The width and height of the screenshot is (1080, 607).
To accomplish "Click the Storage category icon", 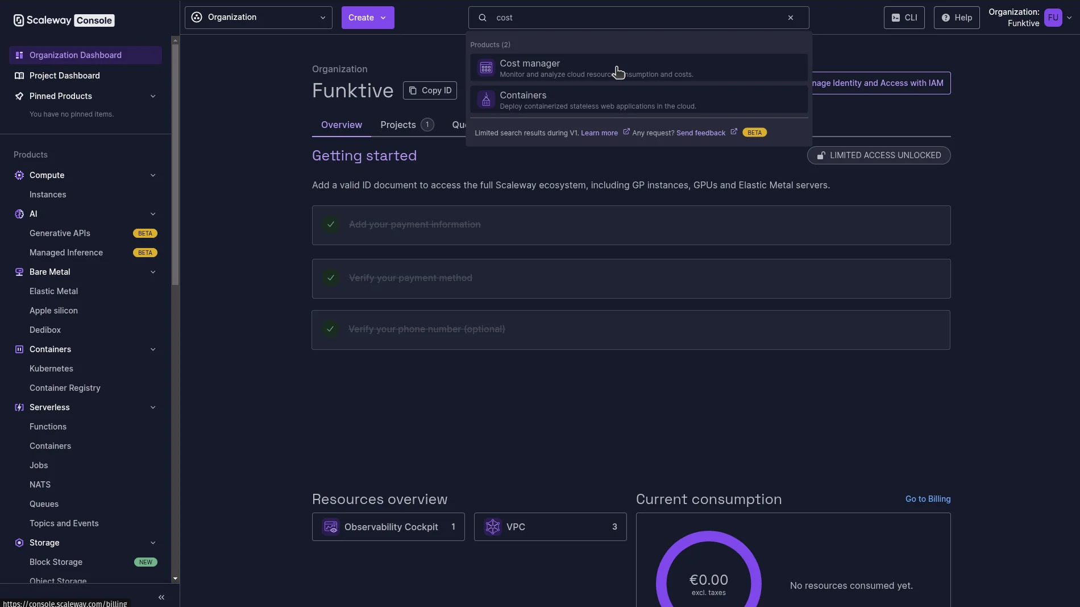I will [x=19, y=543].
